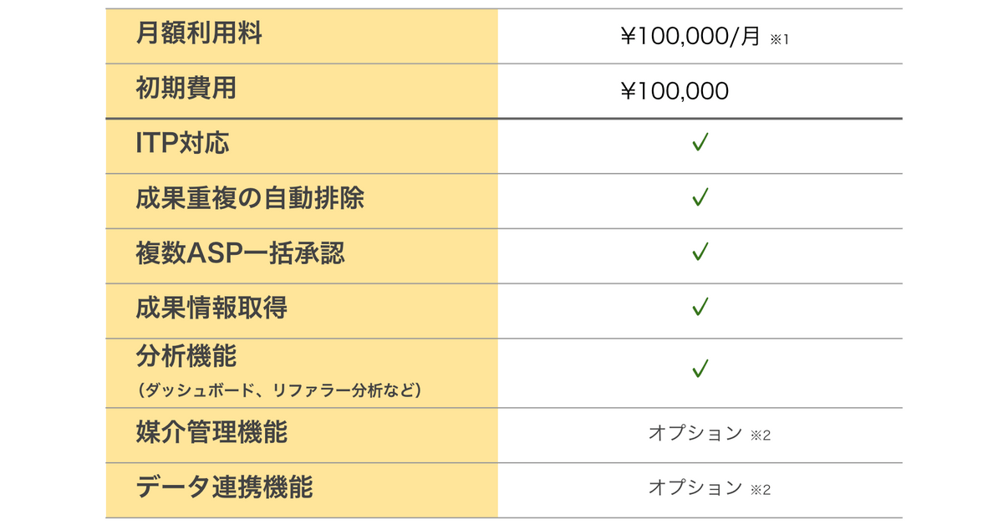Image resolution: width=1003 pixels, height=525 pixels.
Task: Click the green checkmark for ITP対応
Action: (x=700, y=143)
